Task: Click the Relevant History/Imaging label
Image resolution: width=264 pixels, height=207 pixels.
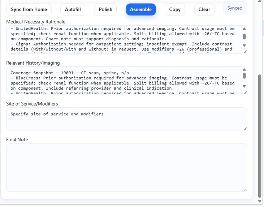Action: (33, 63)
